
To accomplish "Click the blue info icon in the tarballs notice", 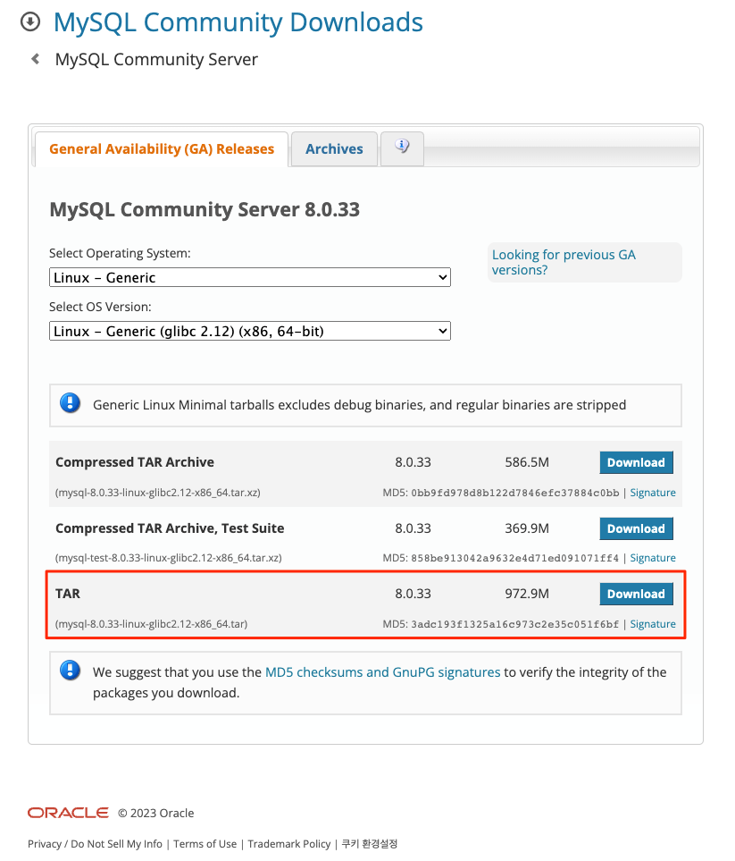I will (70, 403).
